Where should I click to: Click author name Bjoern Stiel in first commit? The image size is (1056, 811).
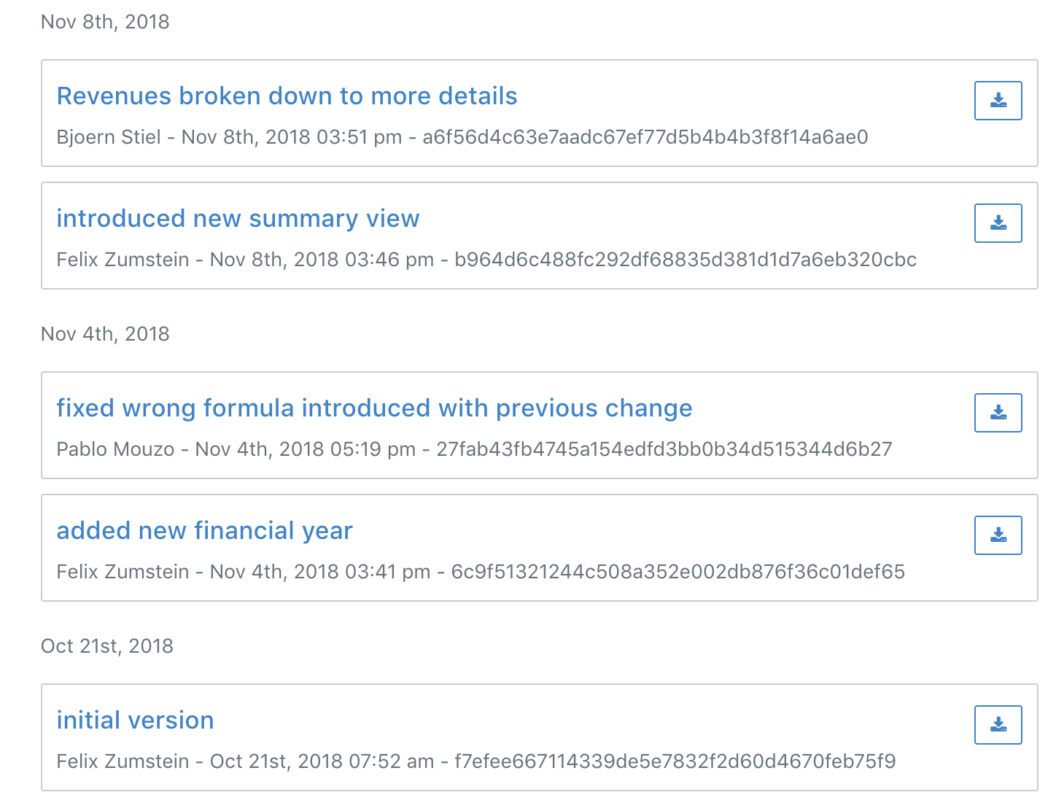coord(109,137)
